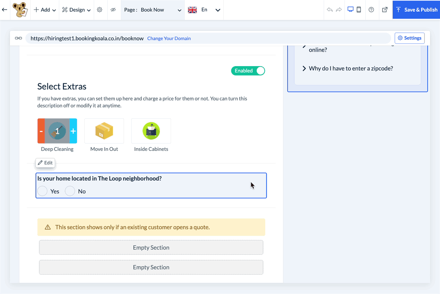440x294 pixels.
Task: Click the Change Your Domain link
Action: (x=169, y=39)
